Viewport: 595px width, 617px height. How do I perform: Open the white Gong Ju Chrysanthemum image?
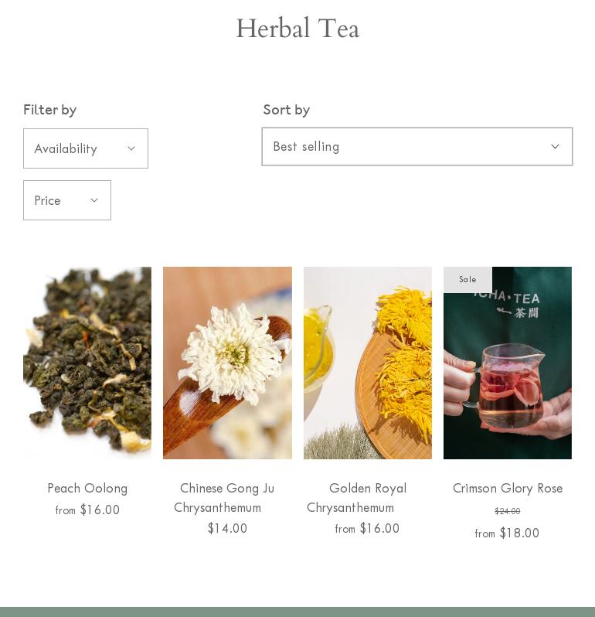(227, 363)
